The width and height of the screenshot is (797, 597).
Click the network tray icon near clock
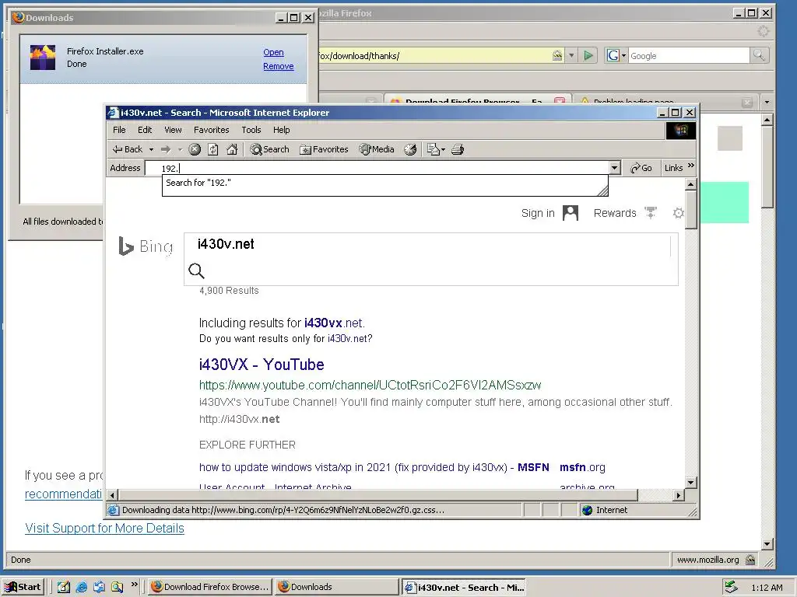[731, 587]
